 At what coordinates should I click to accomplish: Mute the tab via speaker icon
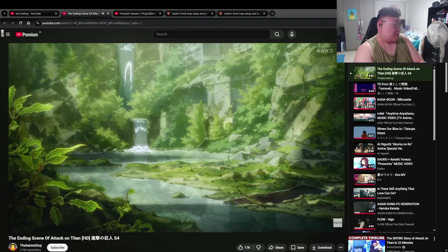(x=103, y=14)
